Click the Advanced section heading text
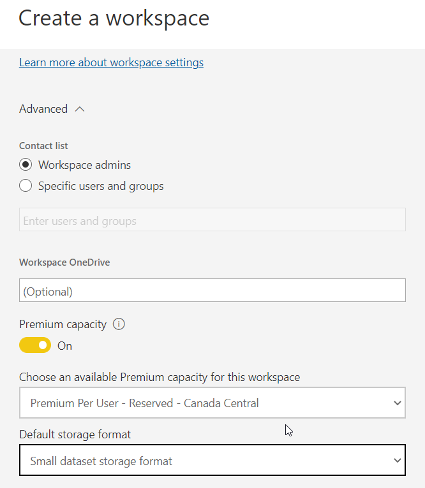This screenshot has height=488, width=425. (43, 109)
